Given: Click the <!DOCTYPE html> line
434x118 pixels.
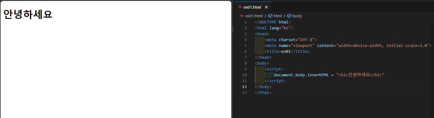Looking at the screenshot, I should coord(273,22).
